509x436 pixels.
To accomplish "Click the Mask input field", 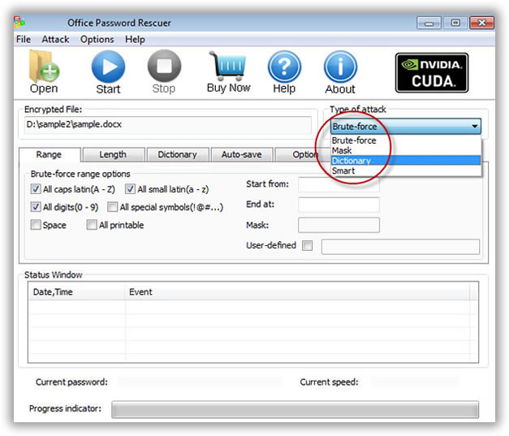I will [339, 225].
